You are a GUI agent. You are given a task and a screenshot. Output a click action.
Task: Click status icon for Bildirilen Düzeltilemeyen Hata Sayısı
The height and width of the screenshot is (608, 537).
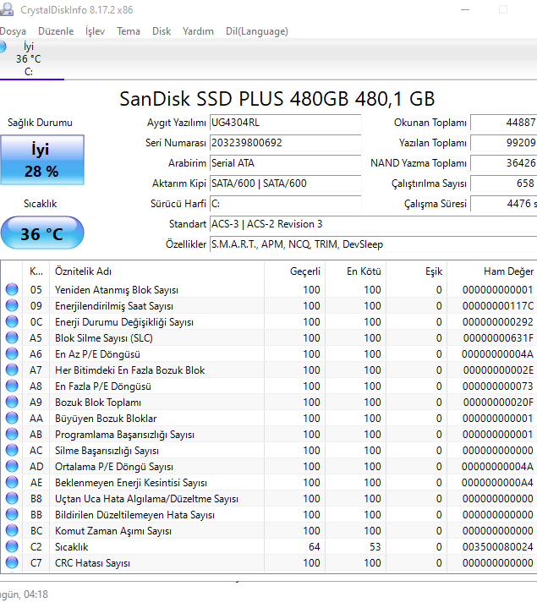click(12, 514)
